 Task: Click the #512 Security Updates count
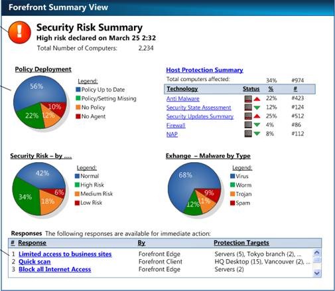(x=298, y=116)
